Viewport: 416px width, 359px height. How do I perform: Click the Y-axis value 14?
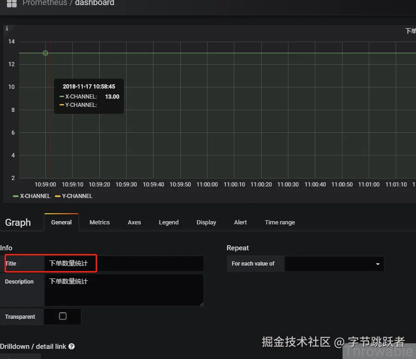pos(12,42)
